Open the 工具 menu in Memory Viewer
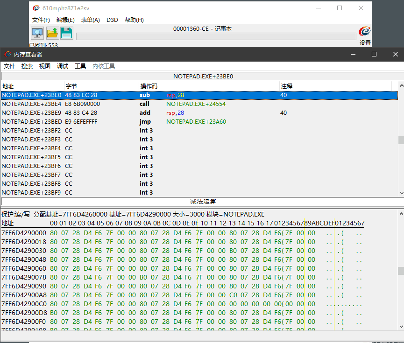The width and height of the screenshot is (404, 343). (x=80, y=66)
